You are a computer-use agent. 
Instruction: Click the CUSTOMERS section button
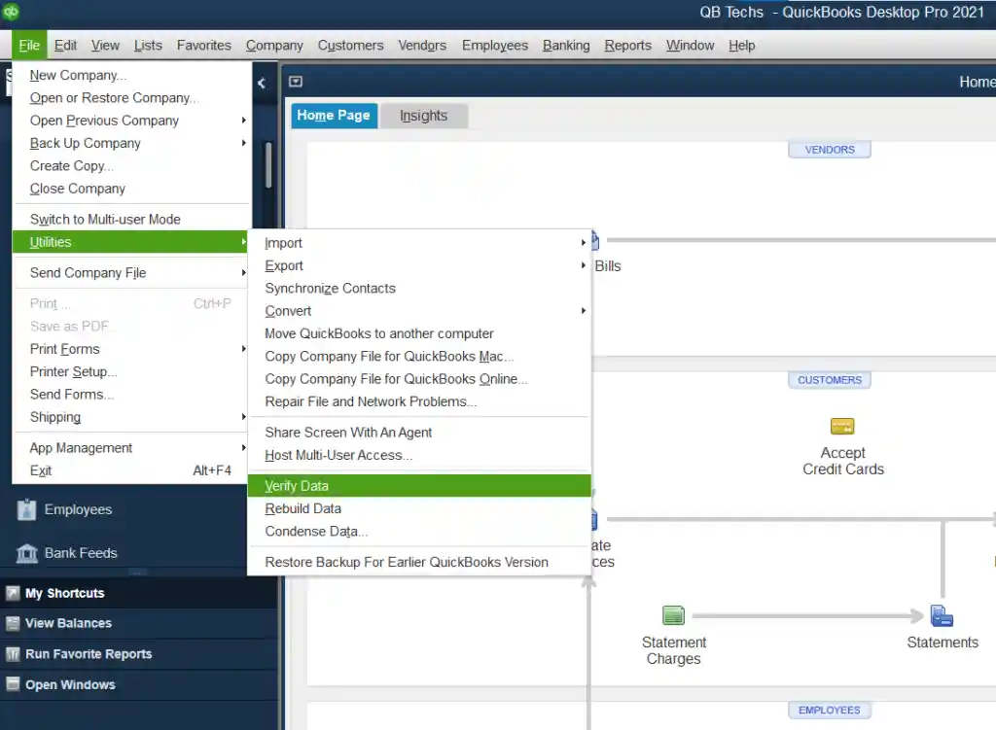click(x=829, y=380)
